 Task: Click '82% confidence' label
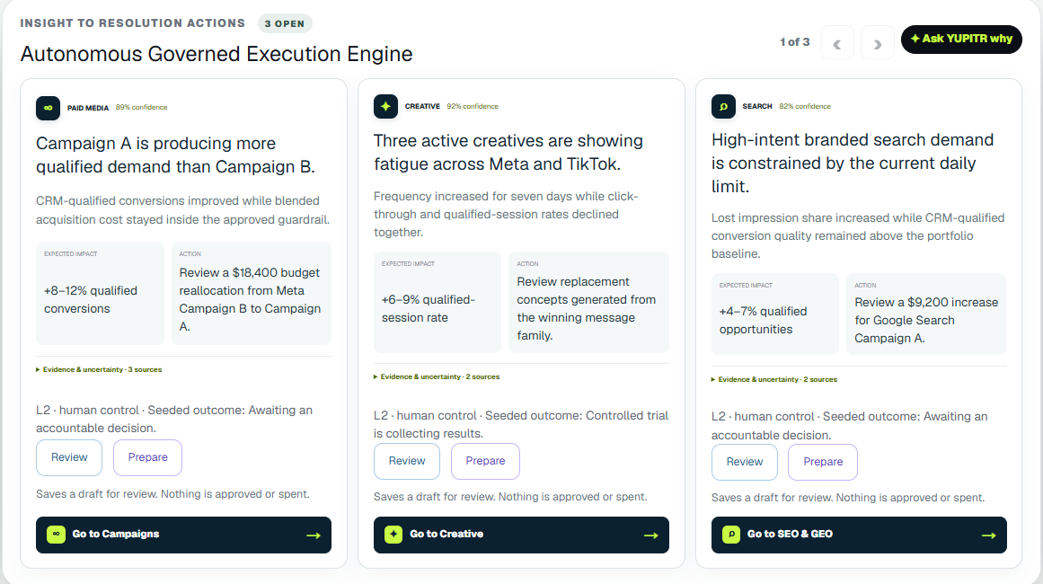805,106
